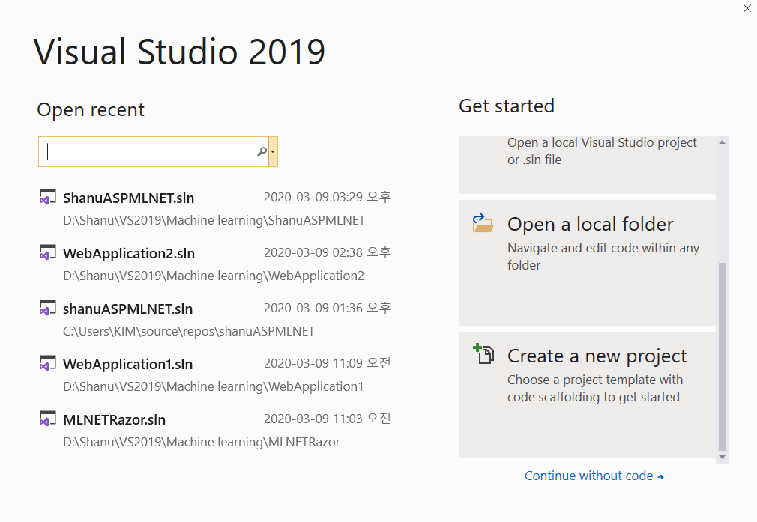The image size is (757, 522).
Task: Click the ShanuASPMLNET.sln solution icon
Action: [x=48, y=198]
